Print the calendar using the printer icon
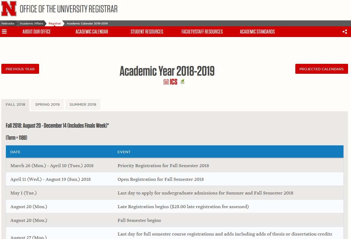This screenshot has height=239, width=351. (x=183, y=82)
